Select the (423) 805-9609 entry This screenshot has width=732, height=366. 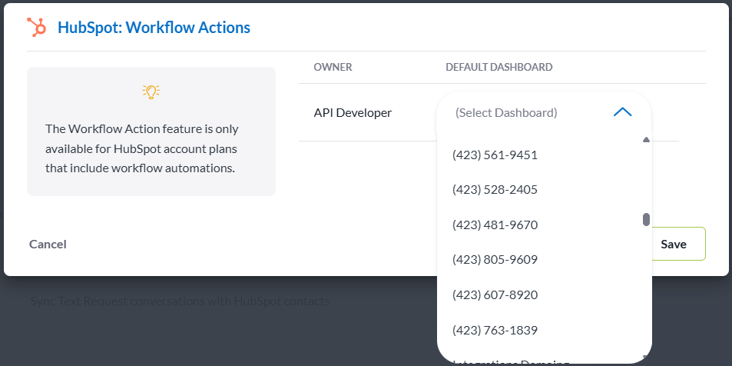[495, 259]
